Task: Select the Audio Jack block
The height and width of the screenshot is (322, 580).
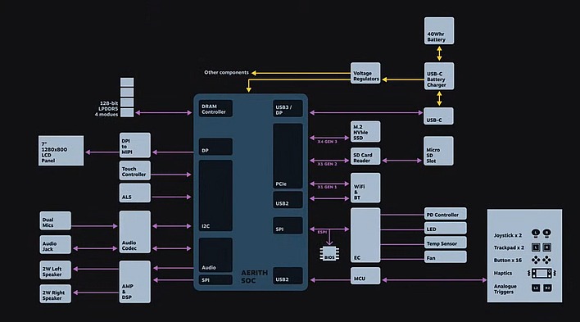Action: coord(55,244)
